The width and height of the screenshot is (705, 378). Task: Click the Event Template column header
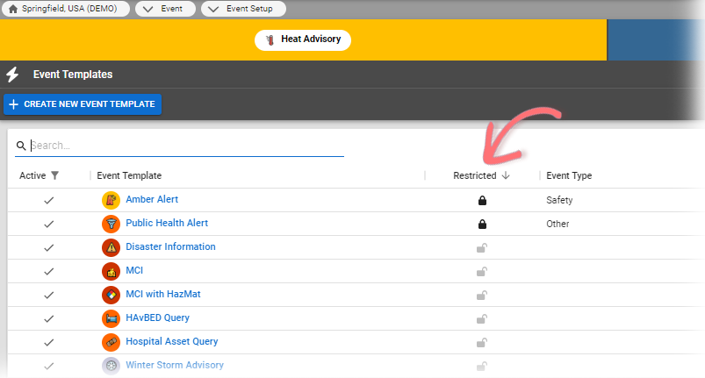pos(129,175)
